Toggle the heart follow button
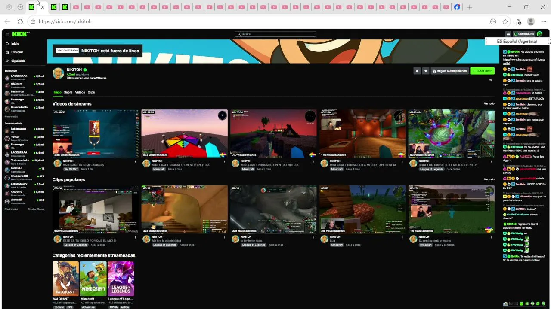 tap(426, 71)
